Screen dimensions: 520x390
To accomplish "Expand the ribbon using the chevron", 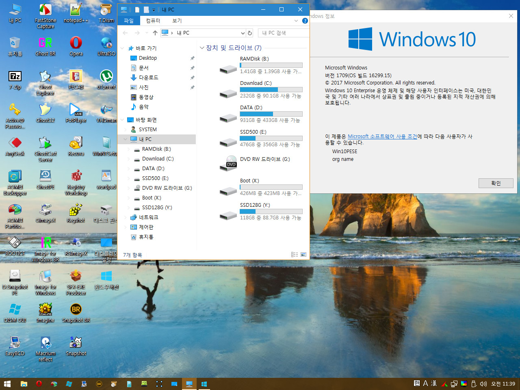I will coord(296,21).
